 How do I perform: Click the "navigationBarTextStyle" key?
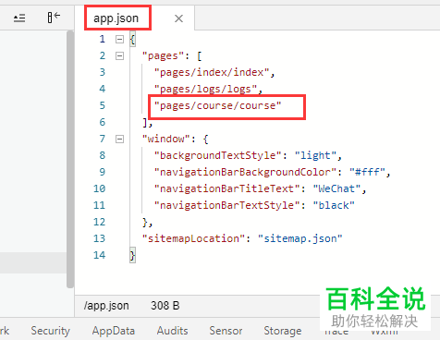[227, 205]
